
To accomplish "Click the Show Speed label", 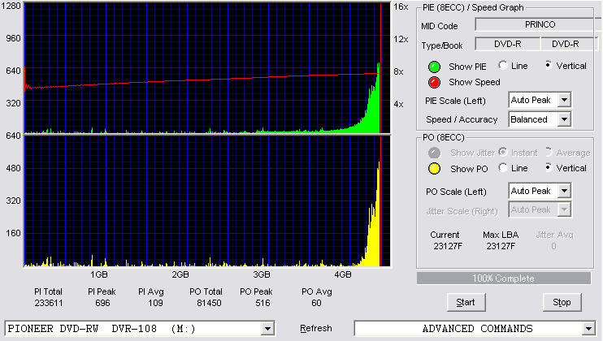I will 474,82.
